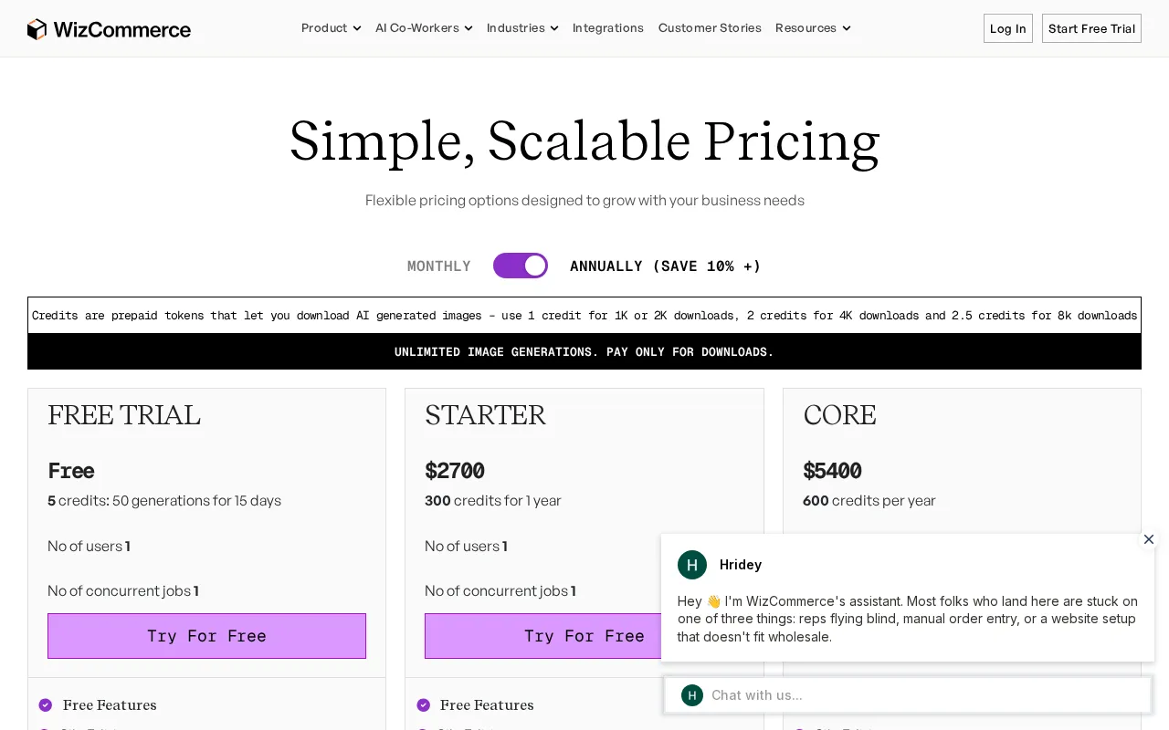This screenshot has height=730, width=1169.
Task: Click the 'Flexible pricing options' subheading
Action: click(x=584, y=201)
